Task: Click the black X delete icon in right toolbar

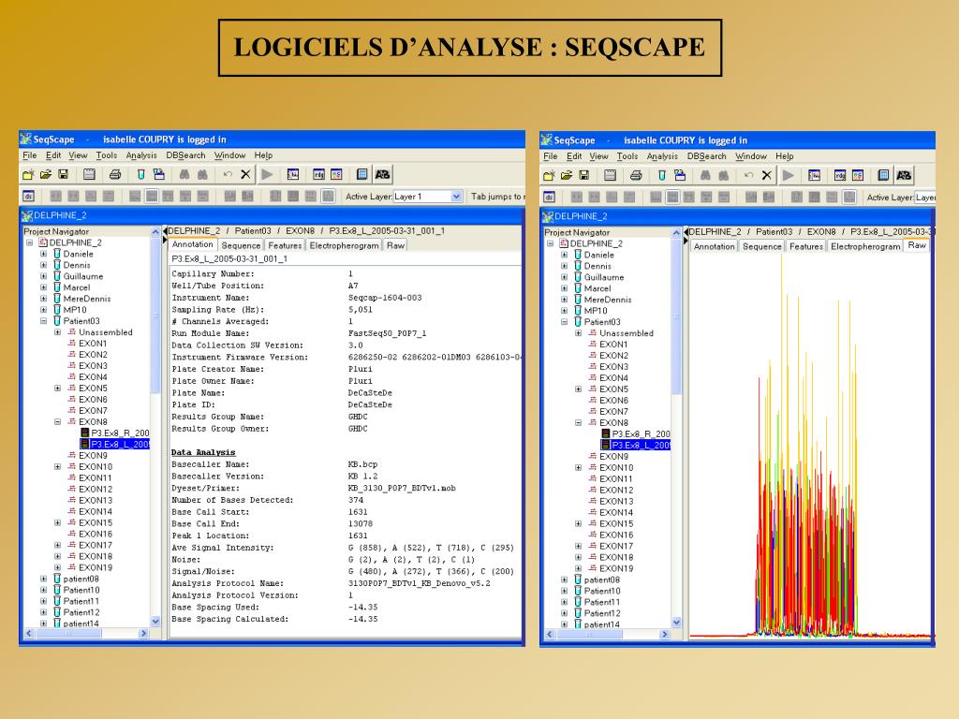Action: coord(766,176)
